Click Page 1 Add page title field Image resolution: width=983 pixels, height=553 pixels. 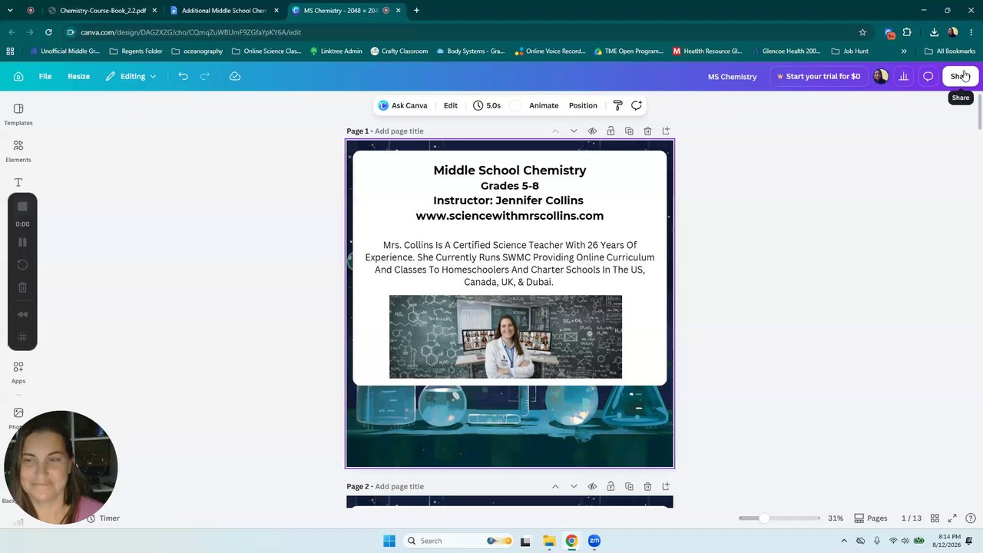399,131
